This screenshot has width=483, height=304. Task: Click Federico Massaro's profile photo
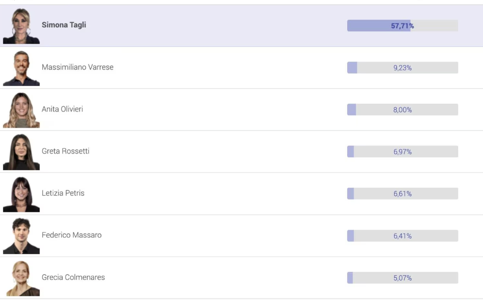tap(21, 236)
